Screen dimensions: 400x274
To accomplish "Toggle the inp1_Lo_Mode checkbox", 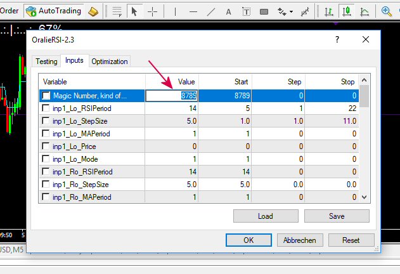I will click(46, 159).
